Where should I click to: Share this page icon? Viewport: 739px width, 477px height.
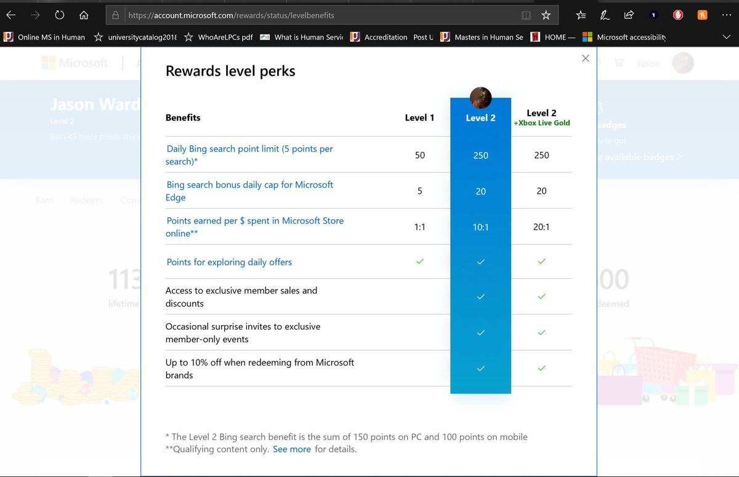pyautogui.click(x=629, y=15)
